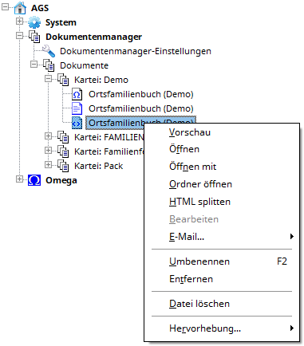Click the Kartei: Pack documents icon
Viewport: 304px width, 346px height.
(x=63, y=166)
